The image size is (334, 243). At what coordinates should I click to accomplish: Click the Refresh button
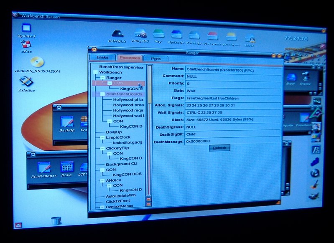click(x=219, y=148)
